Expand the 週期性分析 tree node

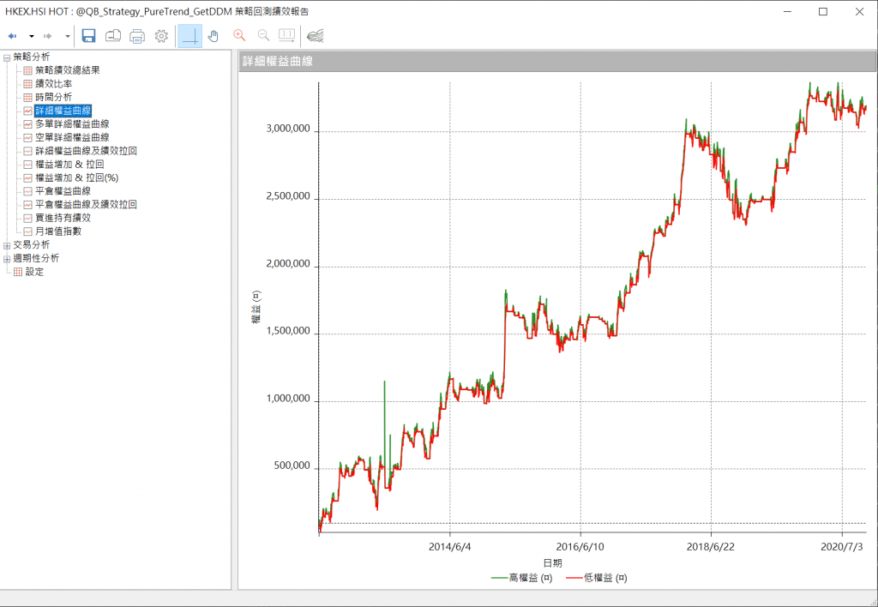pyautogui.click(x=7, y=259)
